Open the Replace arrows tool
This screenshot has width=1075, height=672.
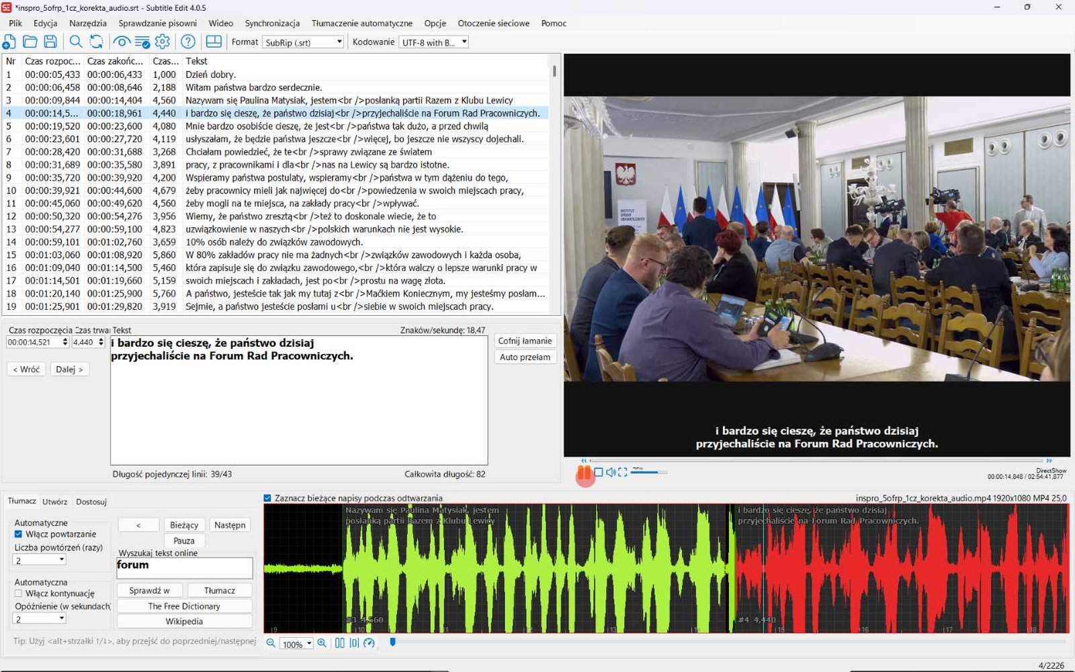coord(96,42)
